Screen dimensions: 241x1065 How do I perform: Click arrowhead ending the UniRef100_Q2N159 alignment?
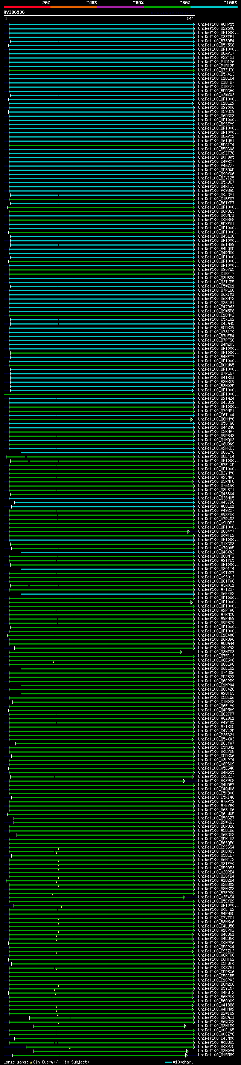coord(185,1026)
